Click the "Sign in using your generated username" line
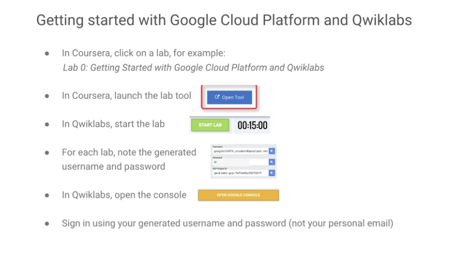 [228, 223]
